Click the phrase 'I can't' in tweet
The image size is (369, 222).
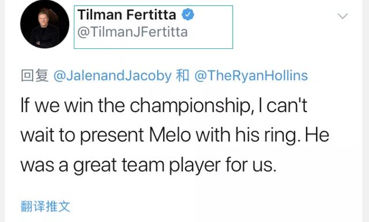[283, 105]
